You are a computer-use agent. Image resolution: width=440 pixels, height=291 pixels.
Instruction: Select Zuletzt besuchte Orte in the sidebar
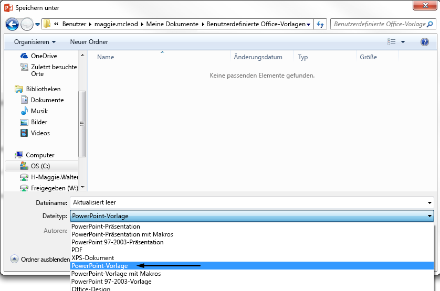(48, 70)
